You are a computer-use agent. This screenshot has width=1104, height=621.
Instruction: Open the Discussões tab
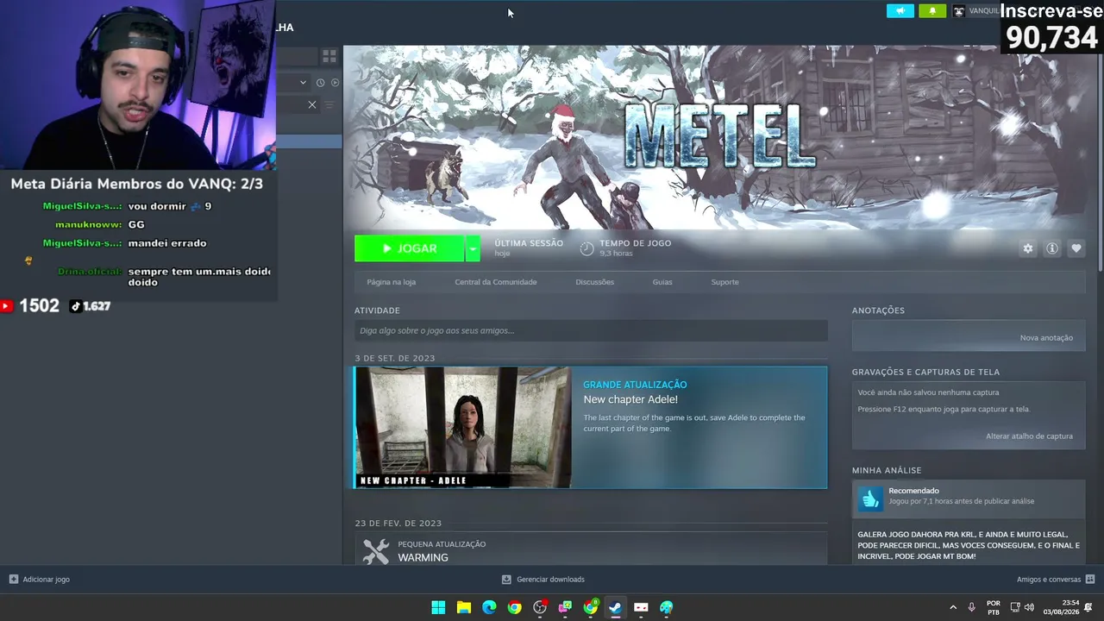pyautogui.click(x=595, y=282)
